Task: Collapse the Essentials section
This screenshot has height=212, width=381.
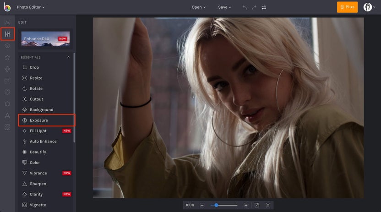Action: (69, 57)
